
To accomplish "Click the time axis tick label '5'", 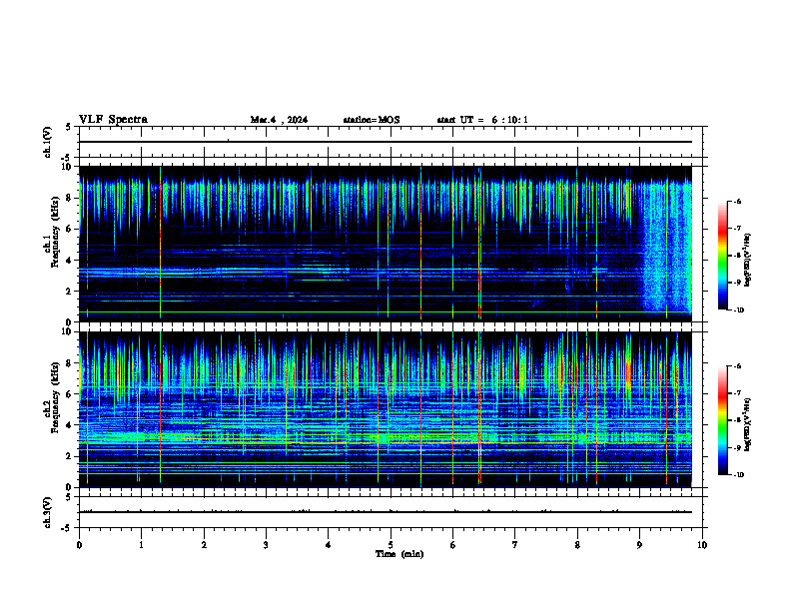I will (391, 545).
